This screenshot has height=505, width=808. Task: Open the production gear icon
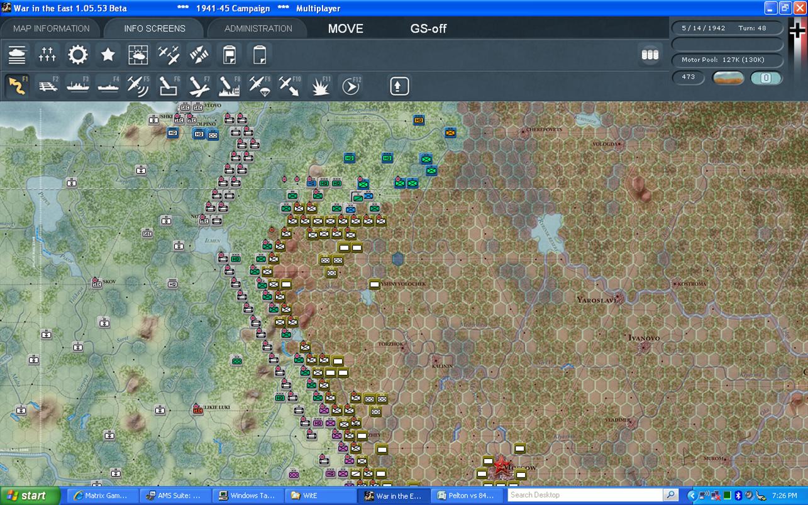[78, 55]
